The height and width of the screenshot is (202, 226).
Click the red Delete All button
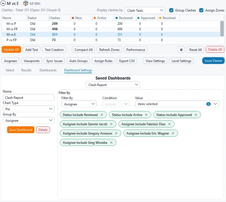coord(215,50)
